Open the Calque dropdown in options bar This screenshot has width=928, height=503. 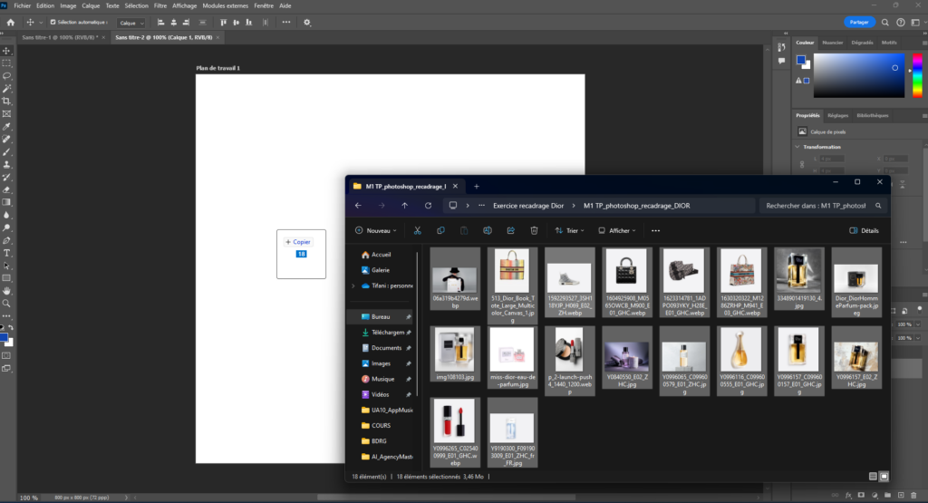pos(131,22)
